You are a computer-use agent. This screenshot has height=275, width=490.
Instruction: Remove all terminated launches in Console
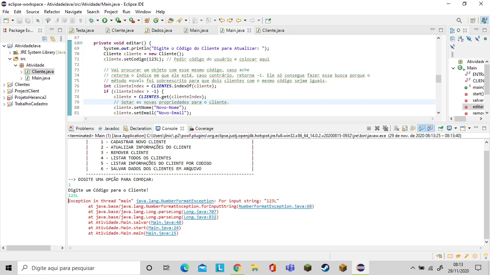pyautogui.click(x=386, y=128)
